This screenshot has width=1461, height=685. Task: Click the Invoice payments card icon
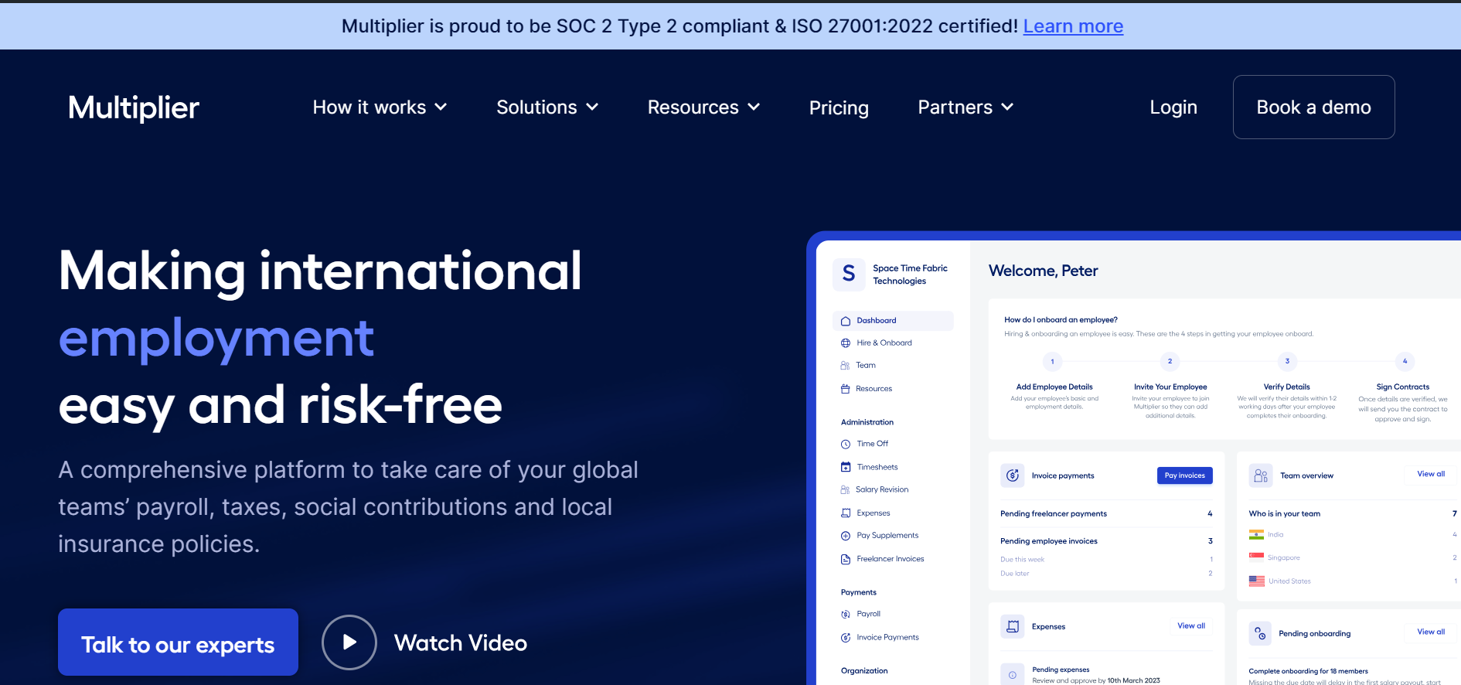[x=1013, y=475]
